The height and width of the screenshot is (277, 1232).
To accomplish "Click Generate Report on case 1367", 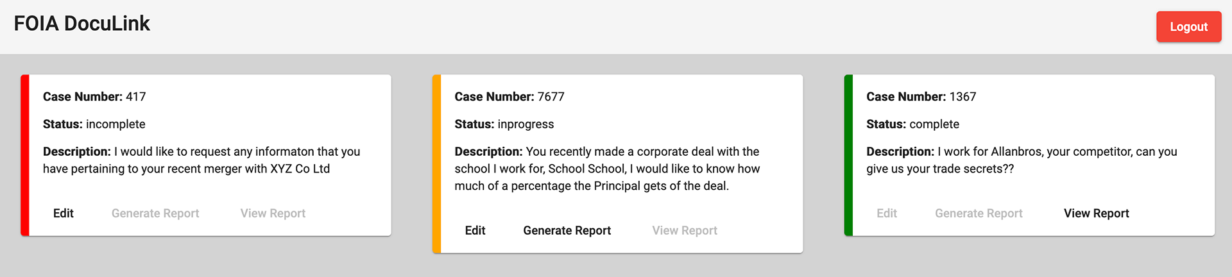I will coord(979,214).
